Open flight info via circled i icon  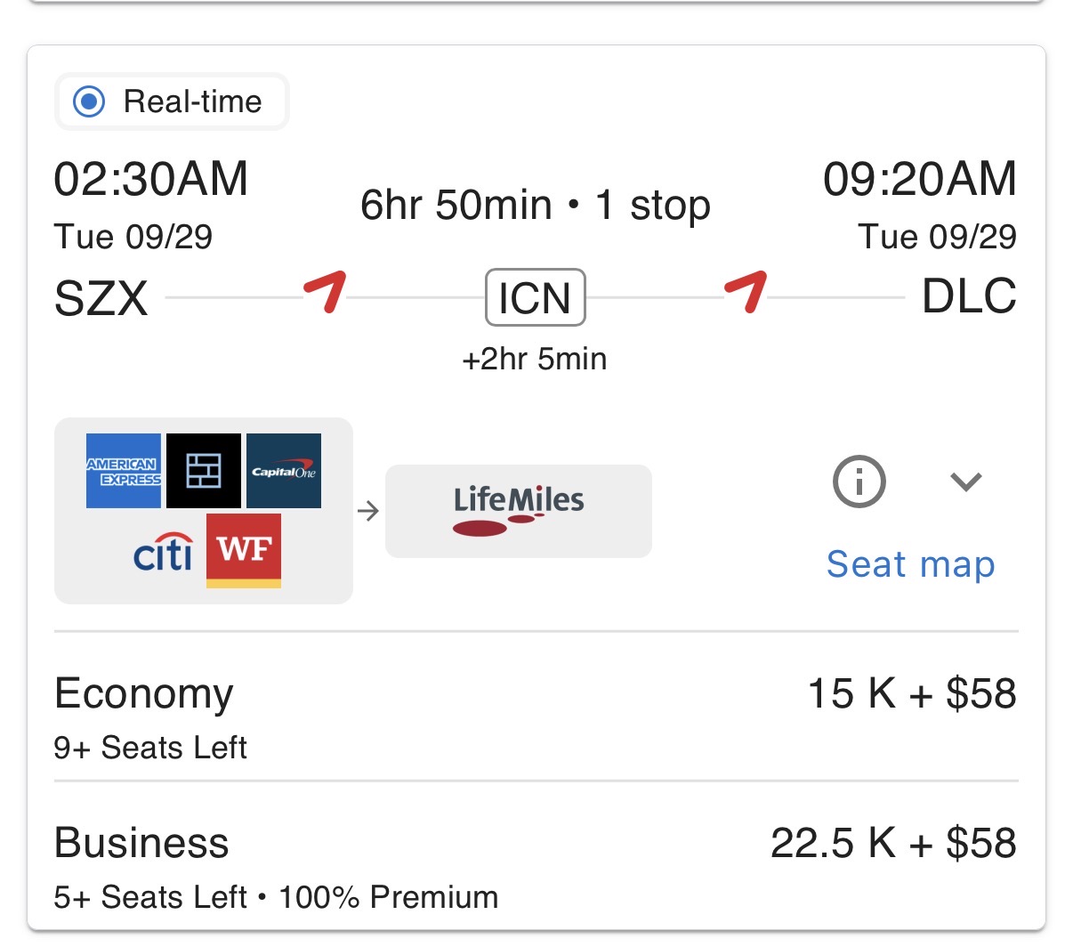point(859,482)
